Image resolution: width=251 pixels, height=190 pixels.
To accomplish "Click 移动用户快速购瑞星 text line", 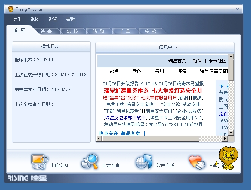I will (x=153, y=125).
